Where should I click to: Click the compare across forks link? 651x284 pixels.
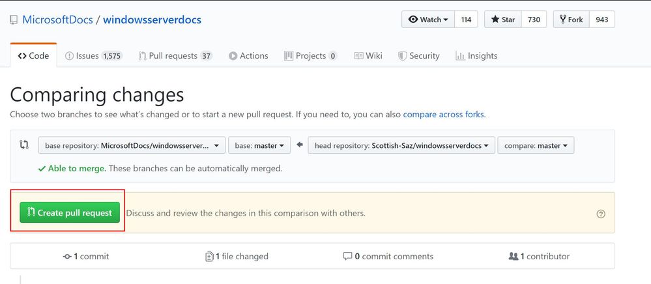pyautogui.click(x=443, y=114)
